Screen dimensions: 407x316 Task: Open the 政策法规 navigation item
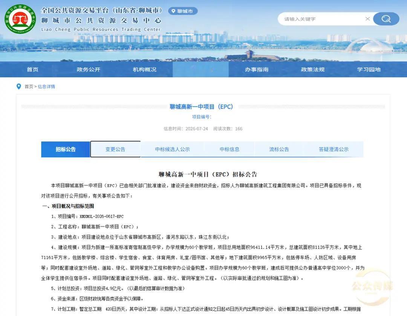click(313, 69)
